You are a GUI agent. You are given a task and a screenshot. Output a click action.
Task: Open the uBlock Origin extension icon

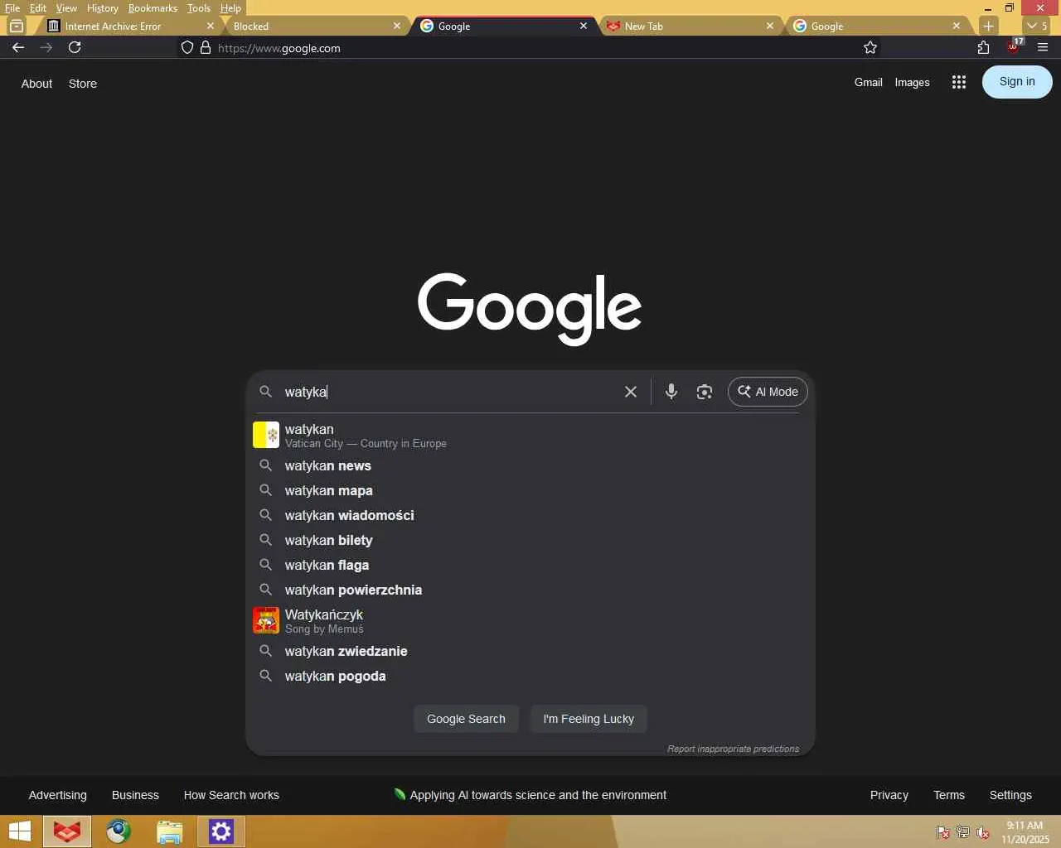(x=1013, y=46)
